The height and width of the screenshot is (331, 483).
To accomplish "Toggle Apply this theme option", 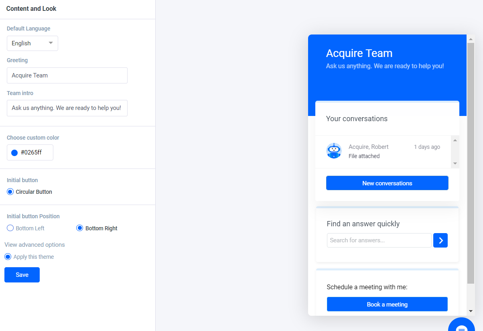I will point(8,257).
